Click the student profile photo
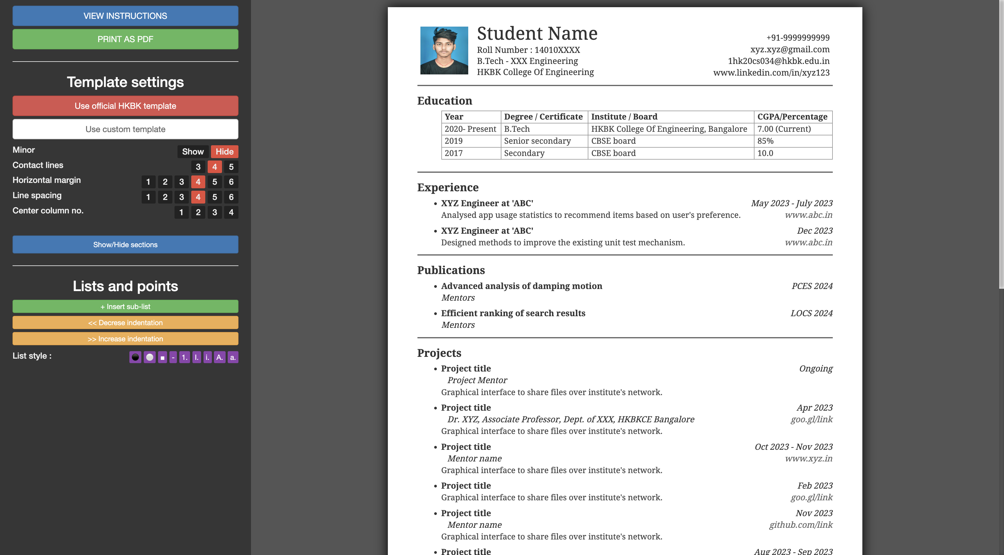 pos(444,50)
